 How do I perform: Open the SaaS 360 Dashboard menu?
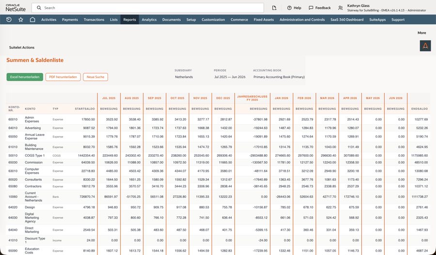point(347,20)
